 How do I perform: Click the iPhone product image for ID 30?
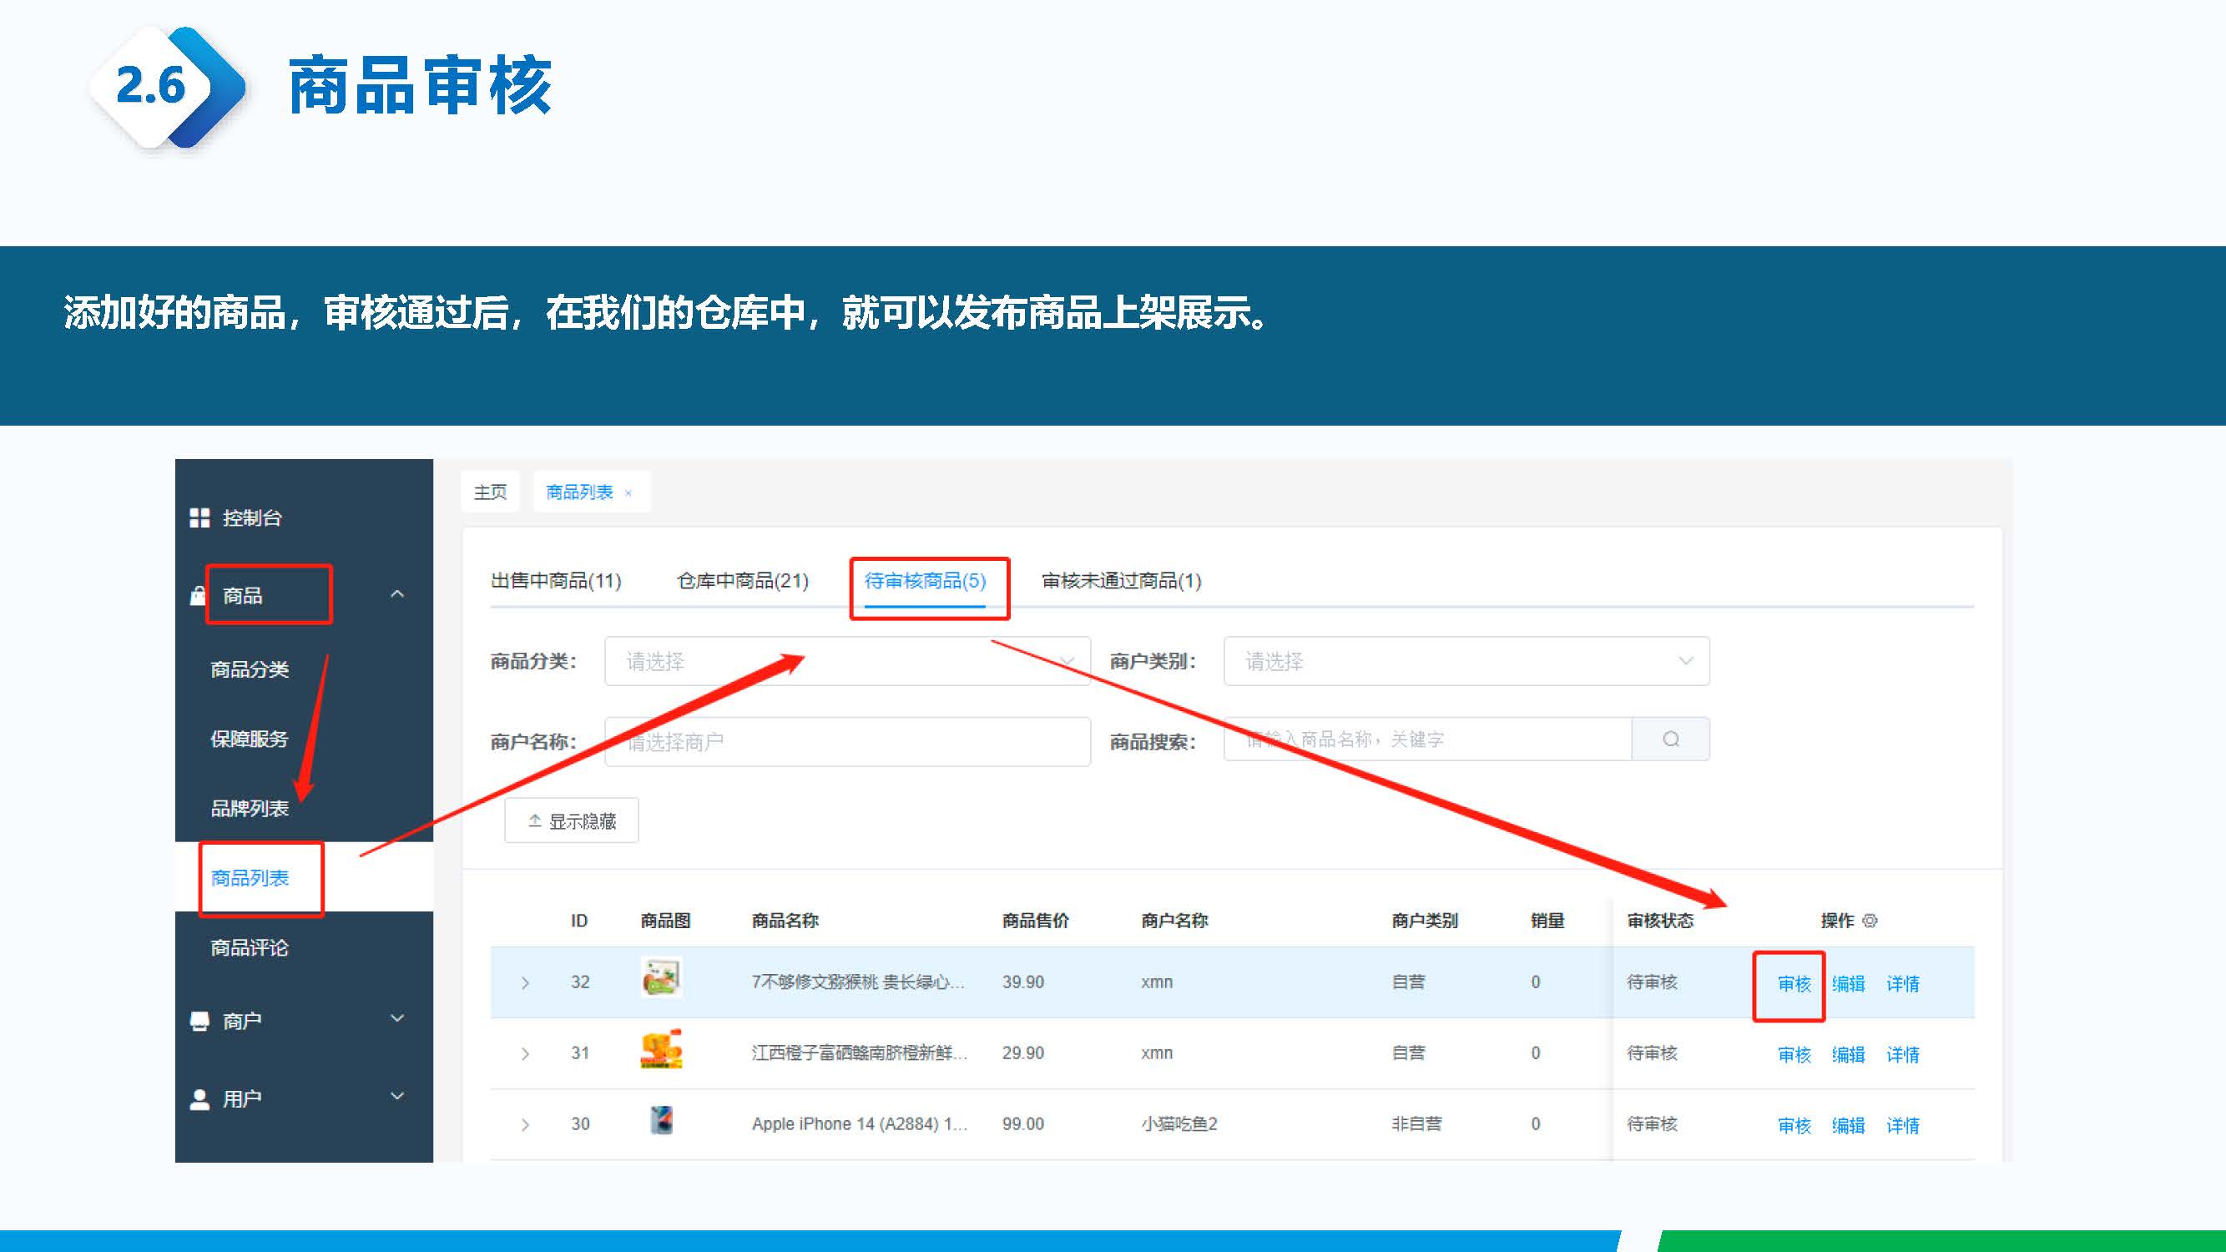[661, 1121]
